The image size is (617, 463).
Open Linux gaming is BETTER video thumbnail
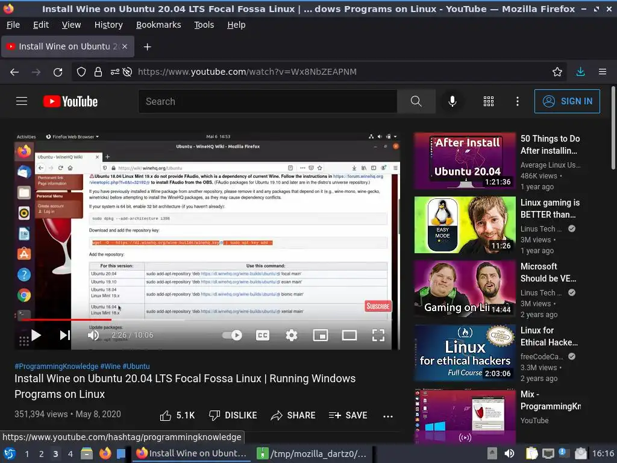tap(465, 225)
